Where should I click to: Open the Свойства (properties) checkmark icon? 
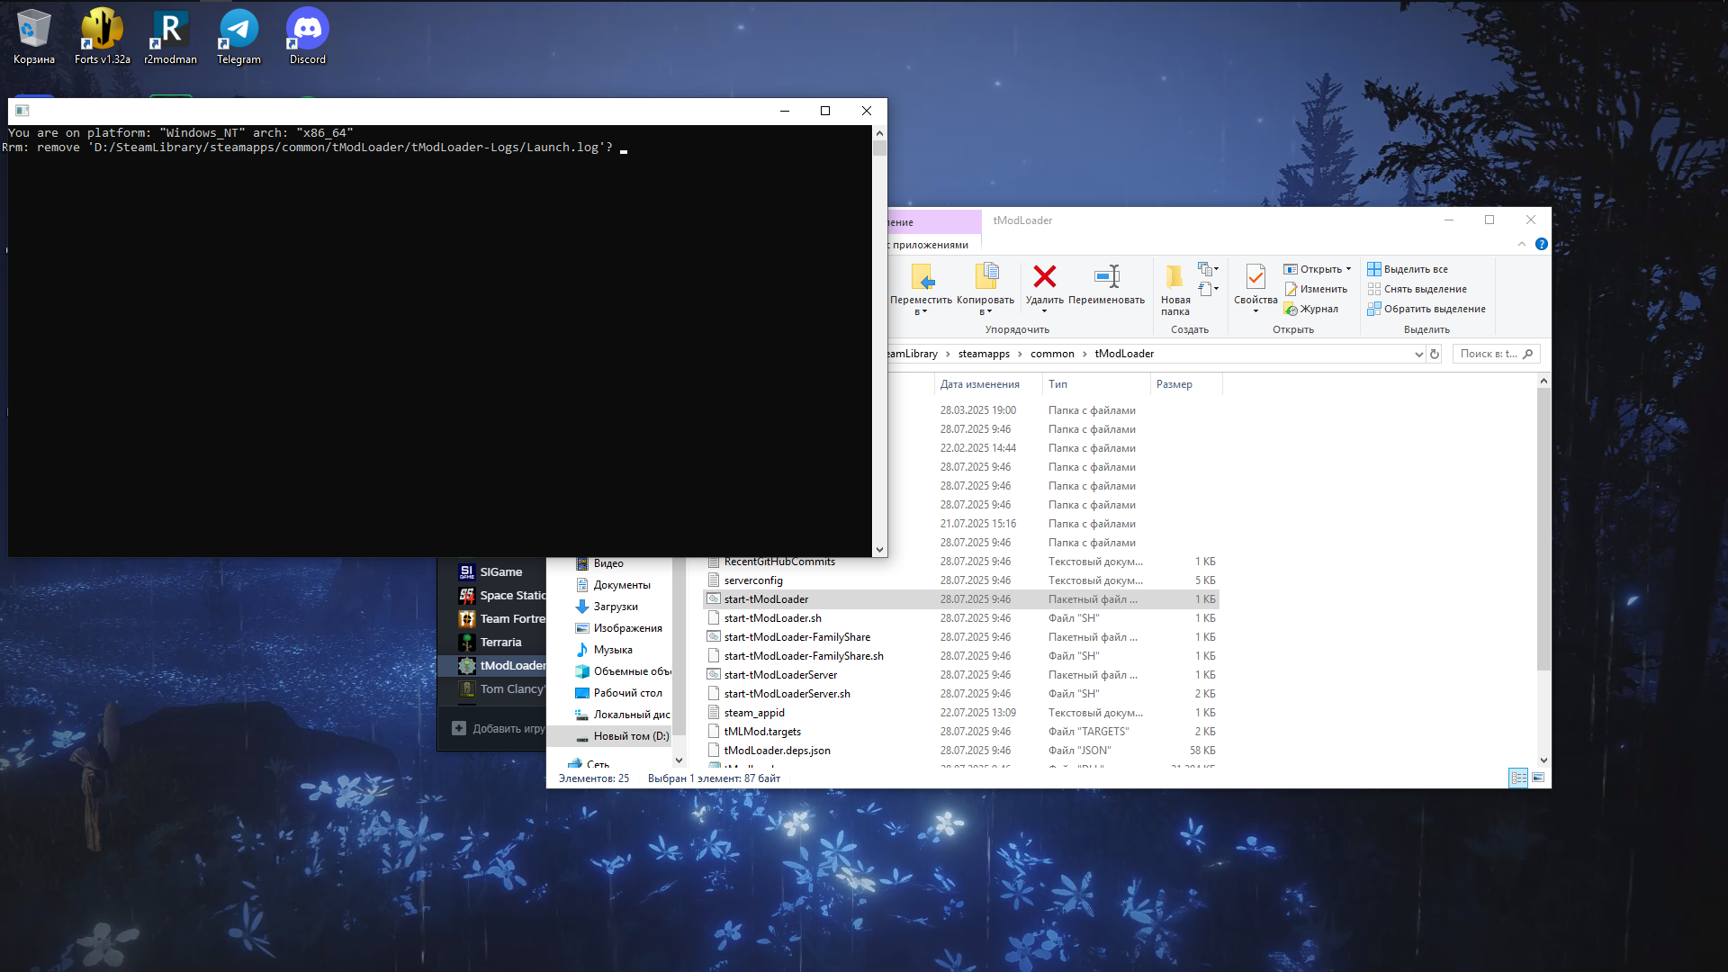1255,277
